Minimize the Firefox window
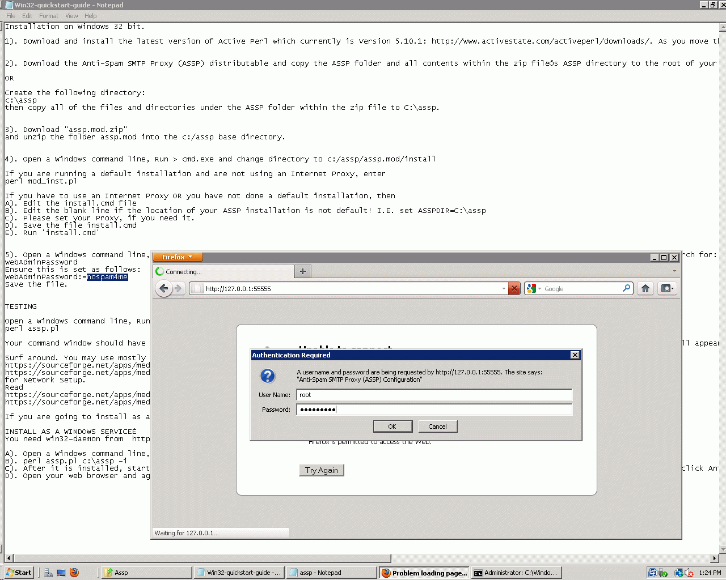The image size is (726, 580). coord(655,257)
